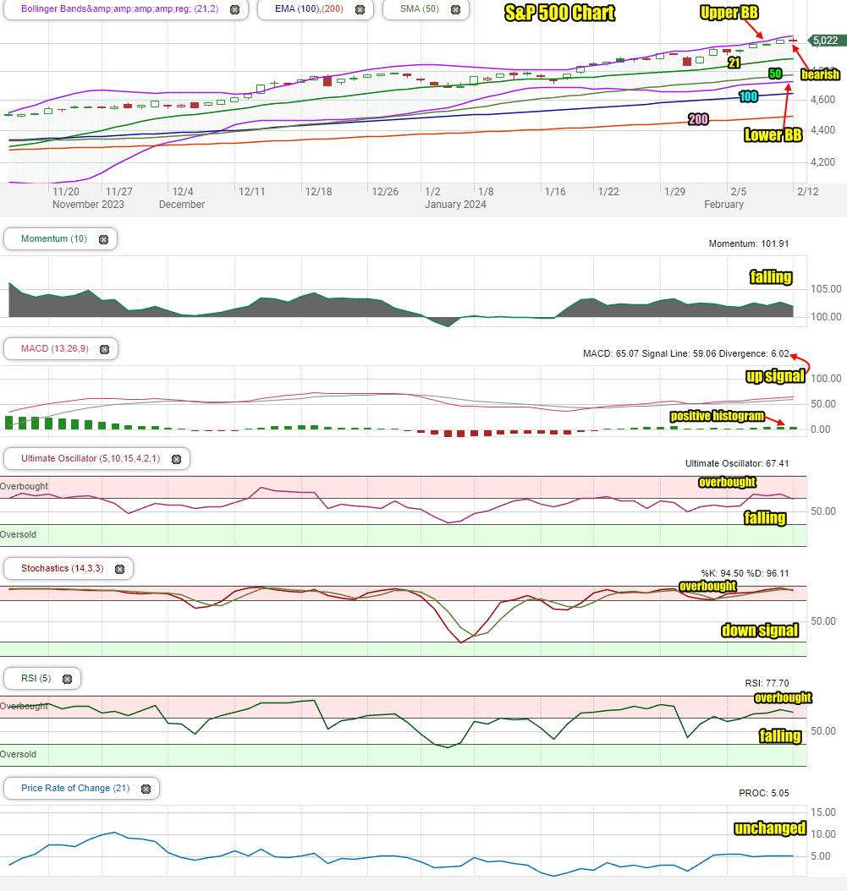The image size is (847, 891).
Task: Open the SMA (50) indicator label
Action: point(419,9)
